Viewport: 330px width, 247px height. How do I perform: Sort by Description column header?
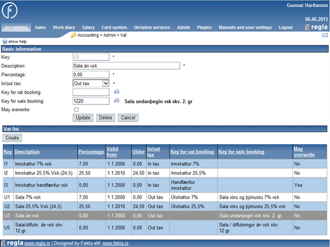pos(27,152)
